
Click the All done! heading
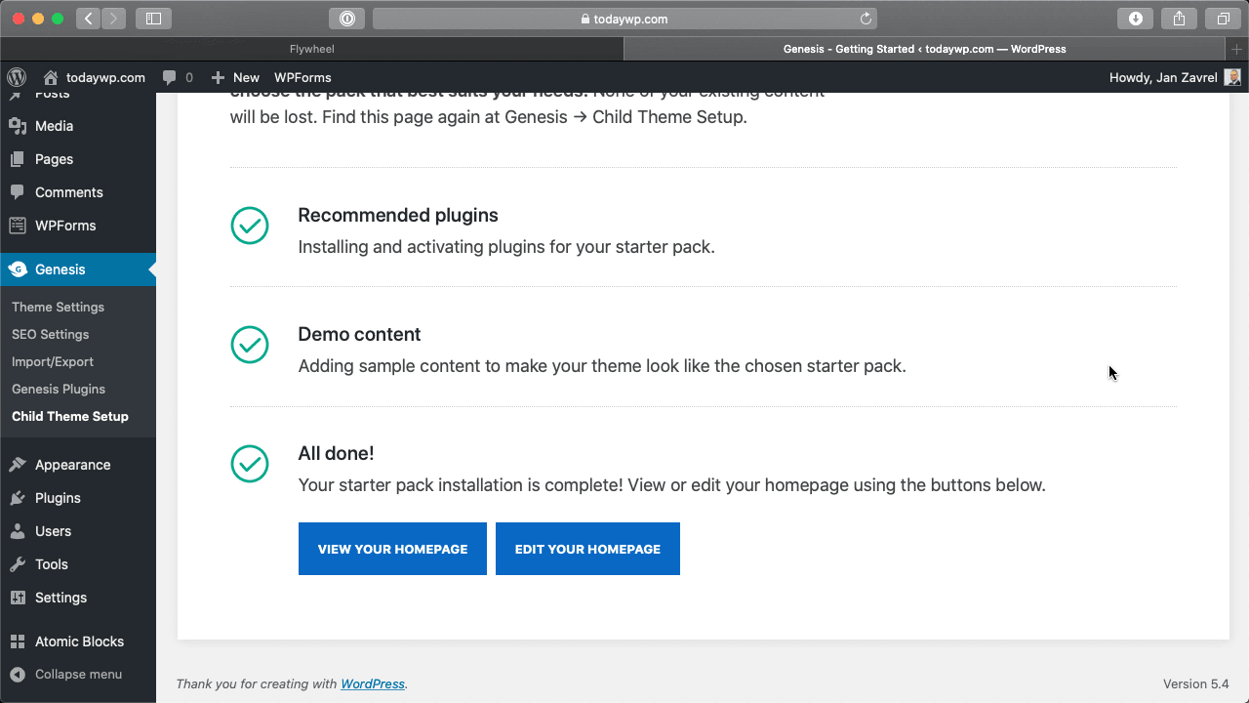tap(336, 453)
